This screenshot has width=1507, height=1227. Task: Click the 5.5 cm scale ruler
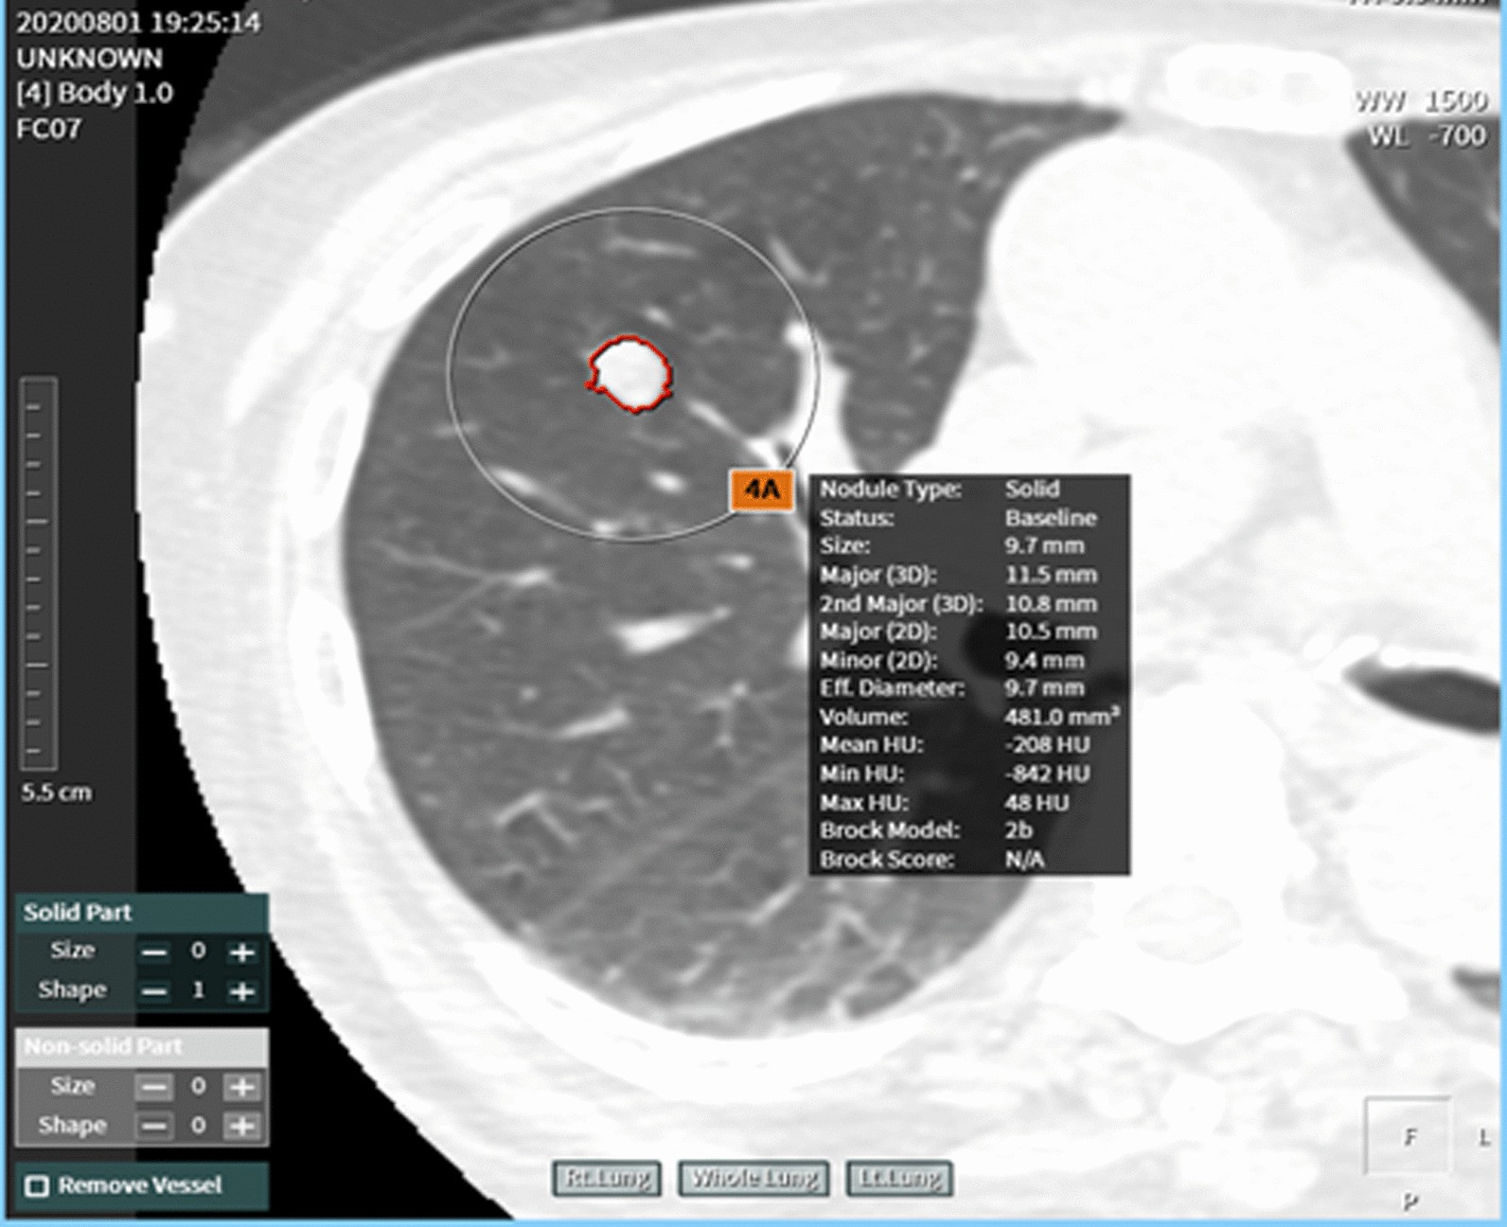point(39,574)
